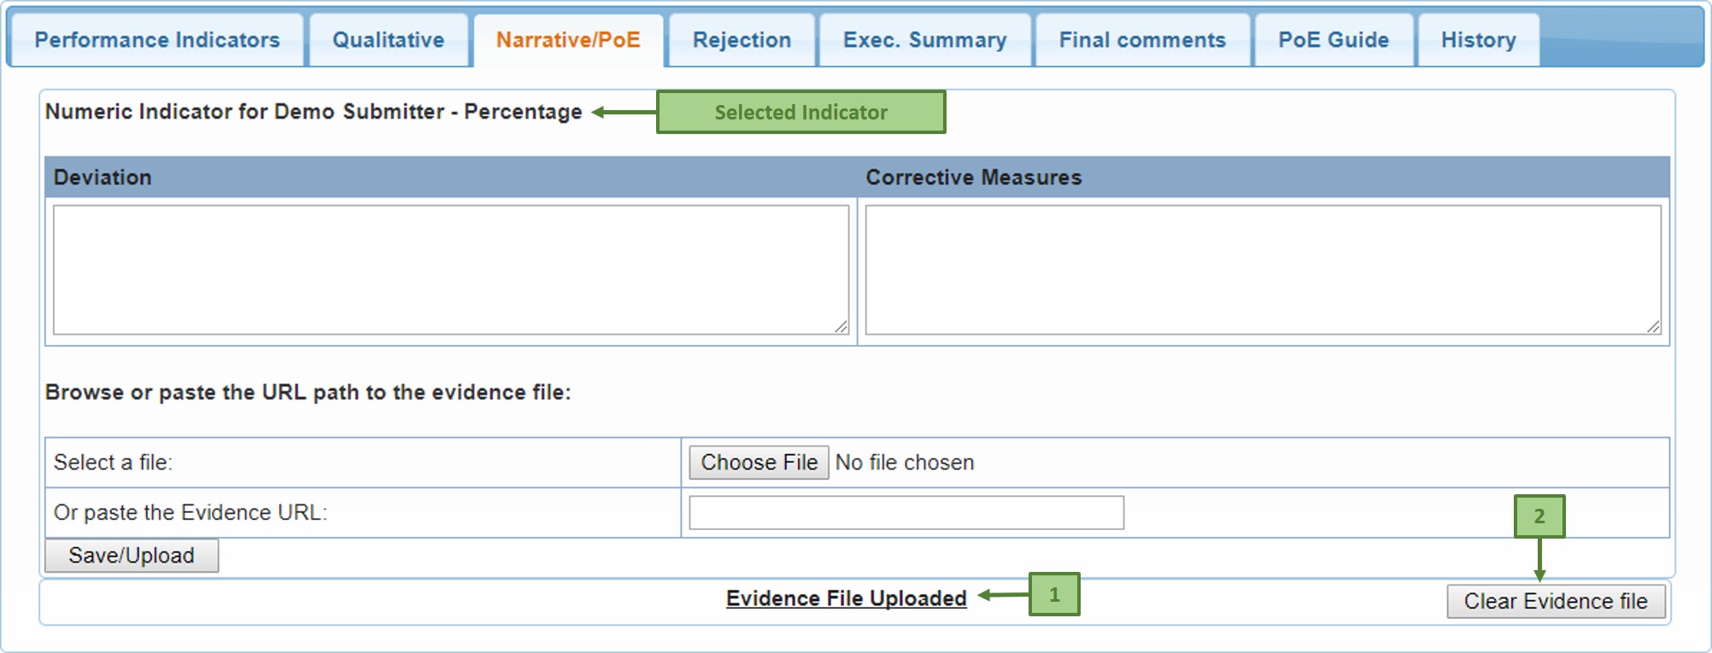The width and height of the screenshot is (1712, 653).
Task: Click the green callout marker numbered 1
Action: pyautogui.click(x=1054, y=594)
